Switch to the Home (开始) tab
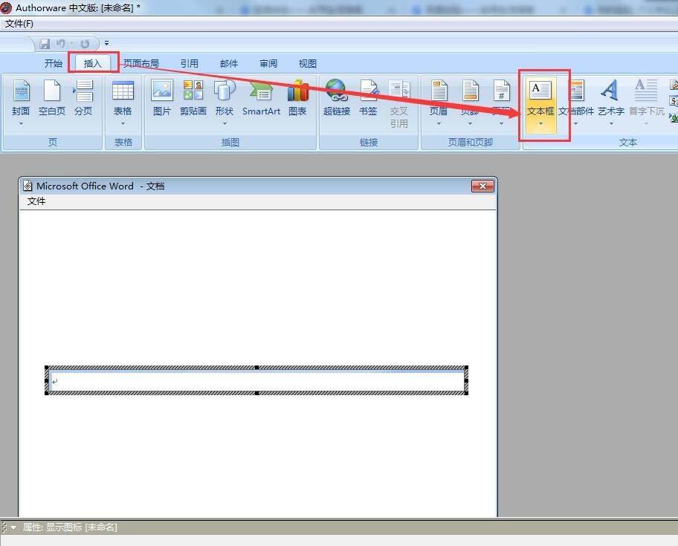The width and height of the screenshot is (678, 546). click(54, 64)
